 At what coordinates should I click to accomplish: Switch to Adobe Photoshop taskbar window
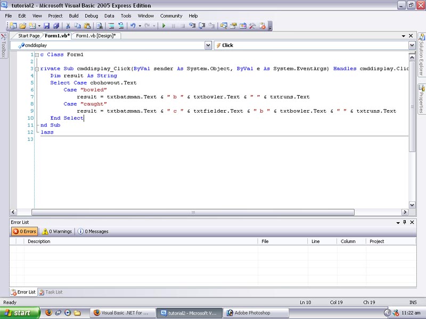click(x=256, y=313)
